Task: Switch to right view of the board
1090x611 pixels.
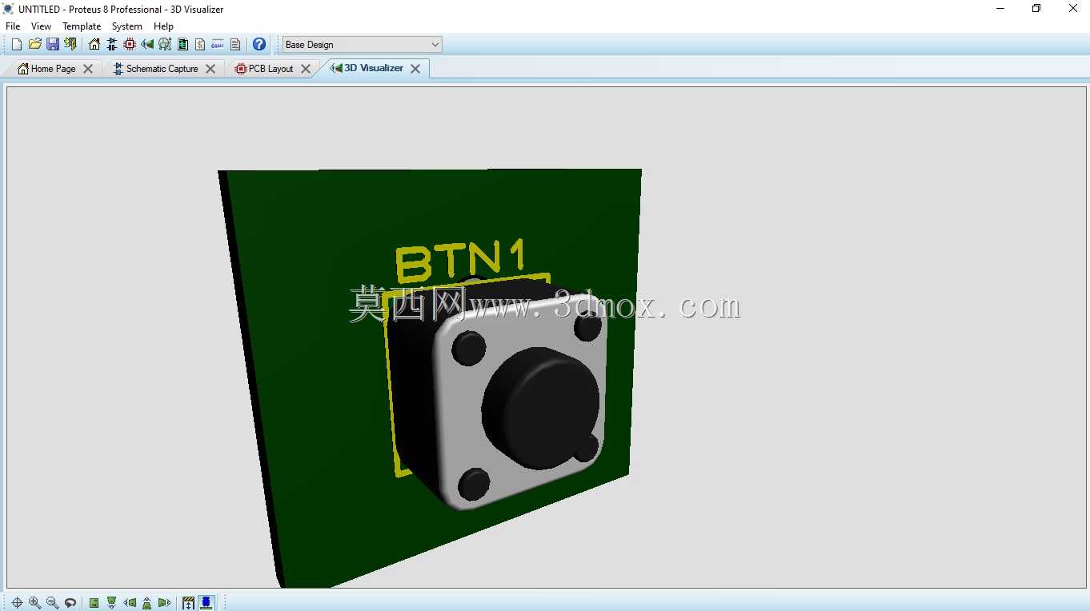Action: [x=165, y=603]
